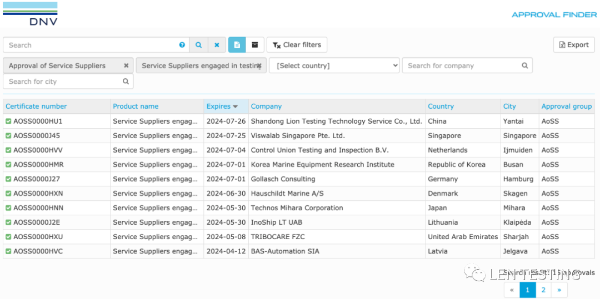Open the Select country dropdown
600x299 pixels.
pyautogui.click(x=334, y=65)
